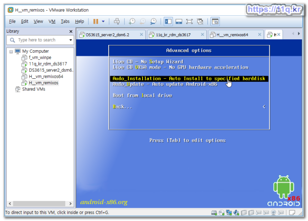Open the Tabs menu
Screen dimensions: 308x221
click(x=65, y=21)
